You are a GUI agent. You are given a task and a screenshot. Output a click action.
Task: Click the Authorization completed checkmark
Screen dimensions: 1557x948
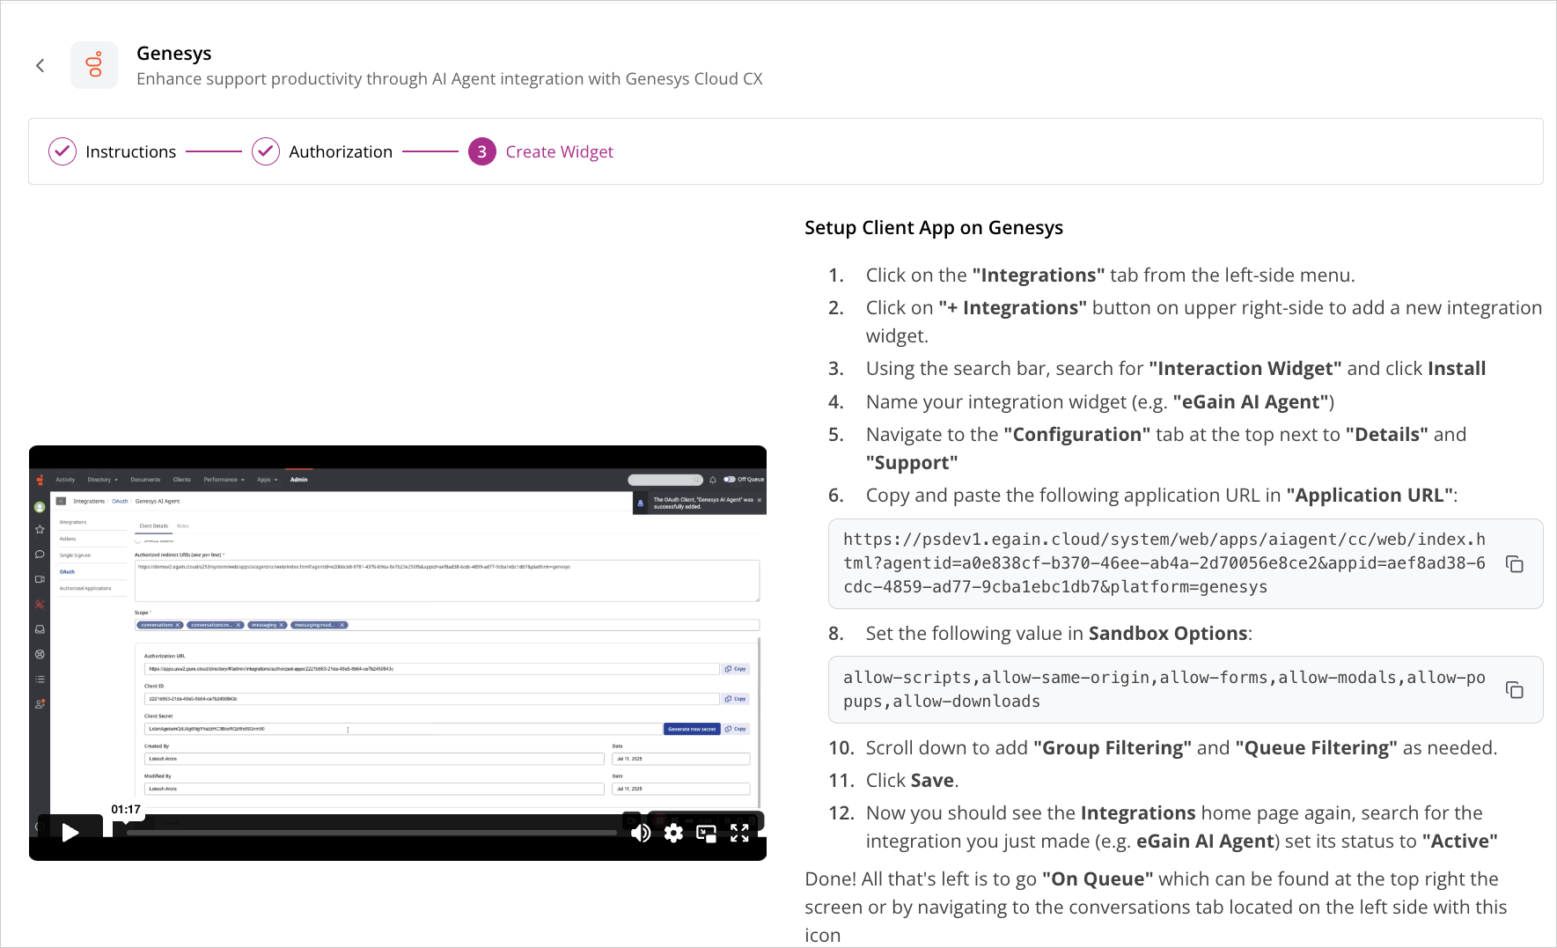(x=266, y=151)
